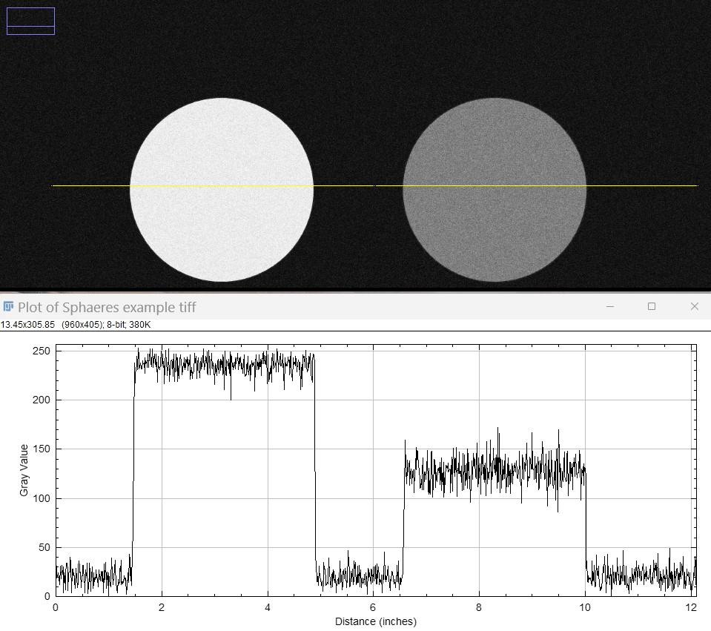
Task: Click the y-axis tick label 200
Action: pos(42,400)
